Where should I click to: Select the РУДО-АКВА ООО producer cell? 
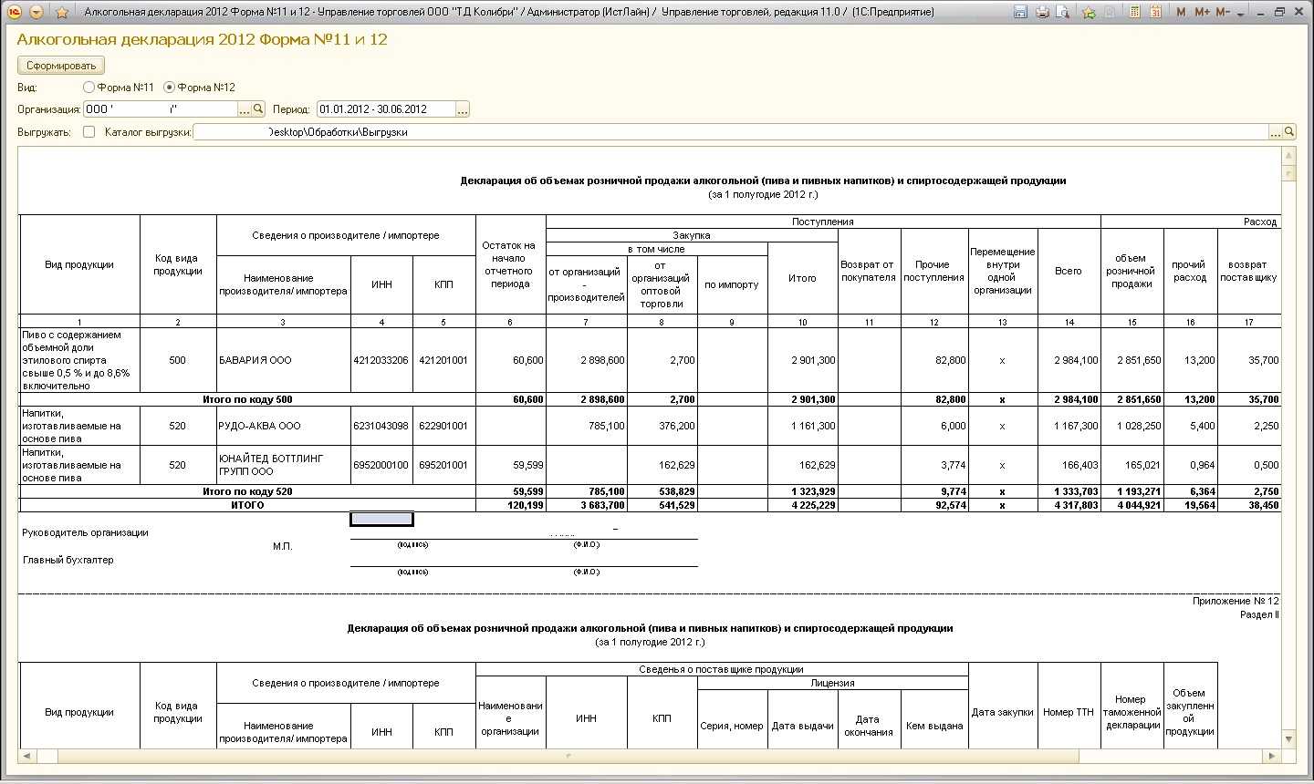click(x=283, y=426)
